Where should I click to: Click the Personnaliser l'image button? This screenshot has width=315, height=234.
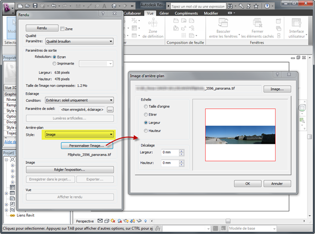point(87,145)
